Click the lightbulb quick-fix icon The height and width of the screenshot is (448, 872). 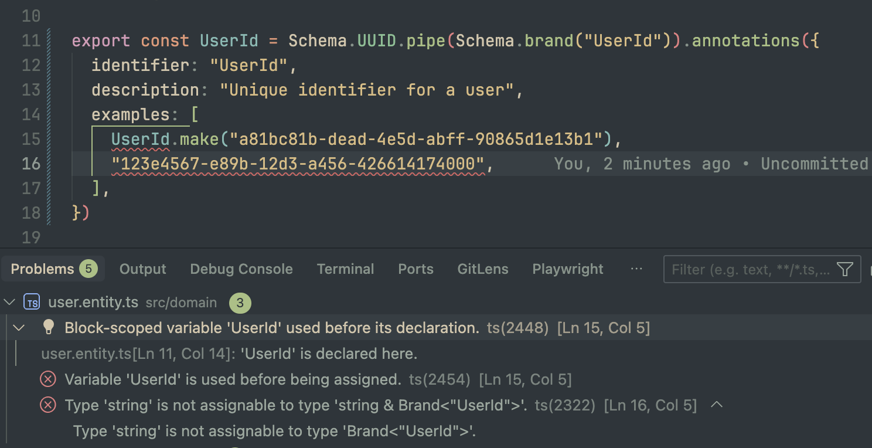pos(49,328)
